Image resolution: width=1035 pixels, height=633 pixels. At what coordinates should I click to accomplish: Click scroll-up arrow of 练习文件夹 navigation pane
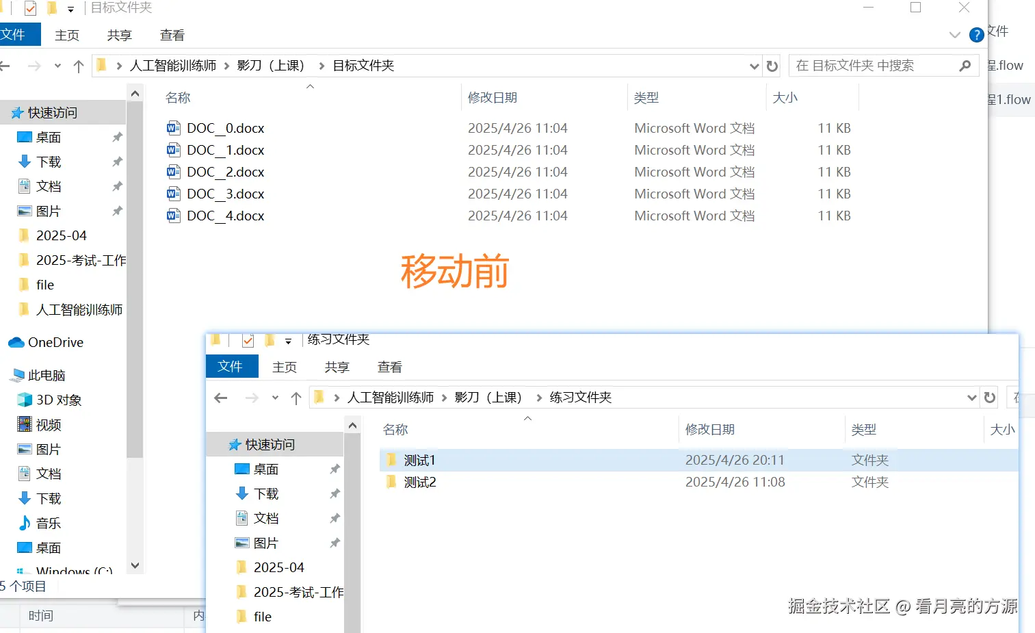point(352,426)
